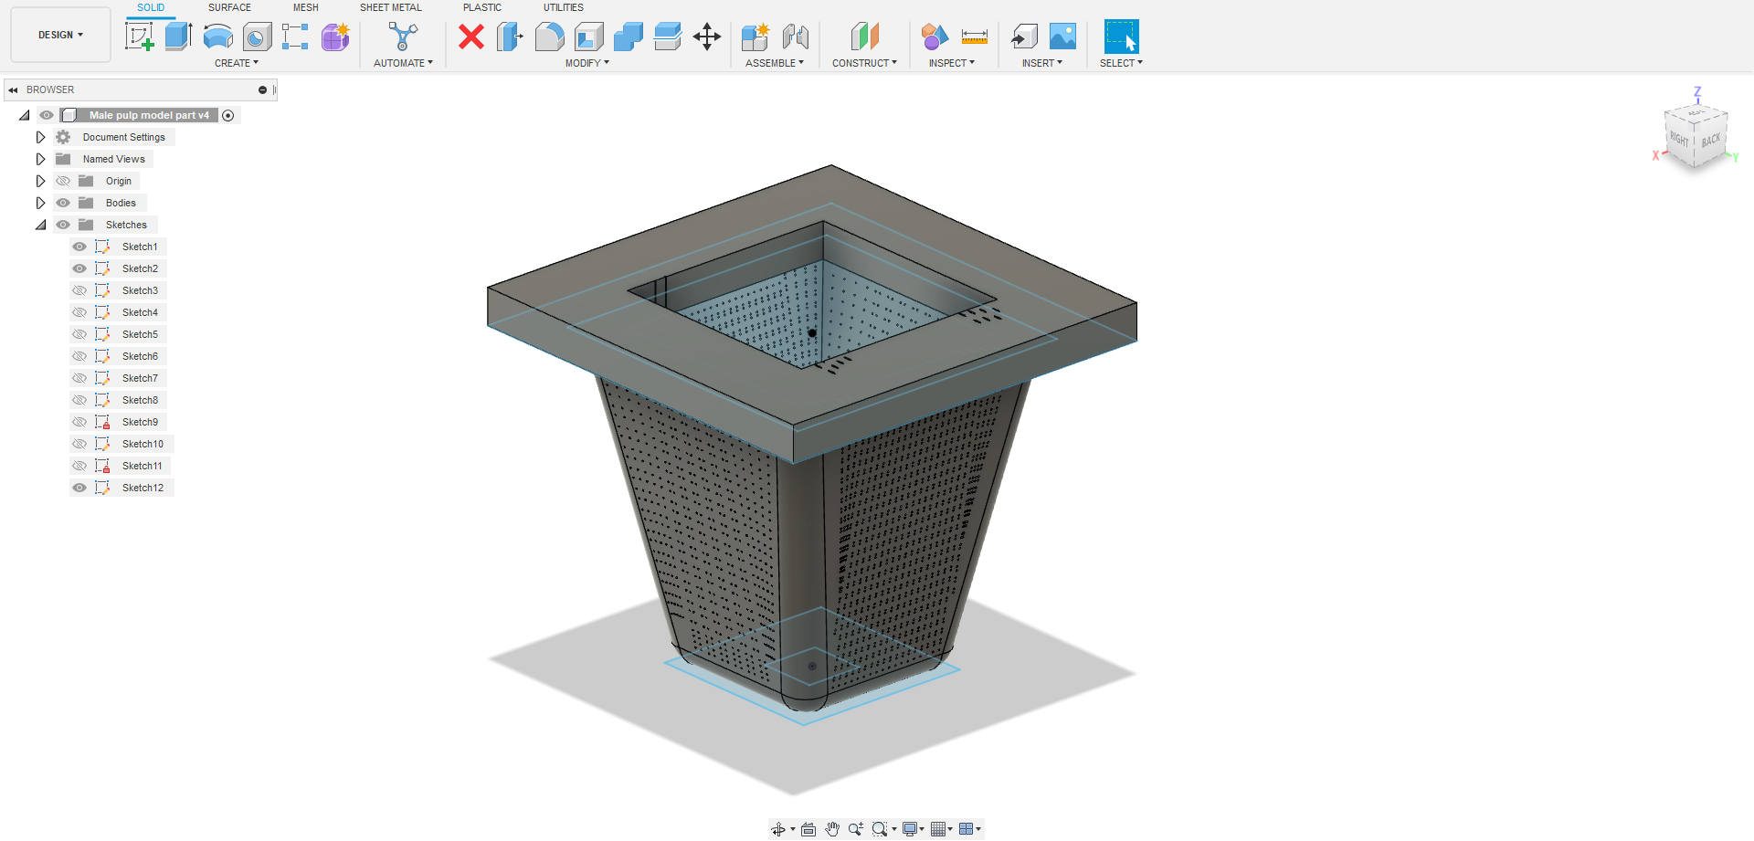Click the New Component icon
Image resolution: width=1754 pixels, height=841 pixels.
pyautogui.click(x=755, y=37)
